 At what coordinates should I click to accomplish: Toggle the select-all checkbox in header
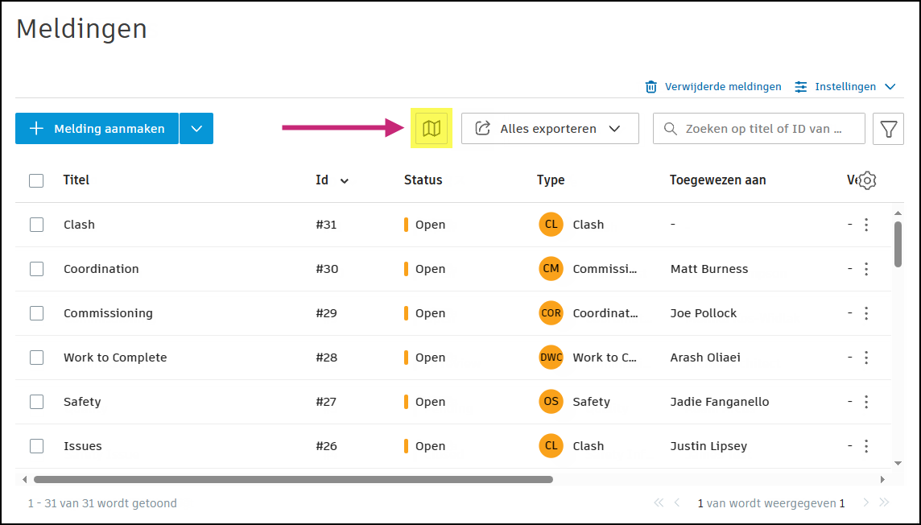(x=36, y=180)
